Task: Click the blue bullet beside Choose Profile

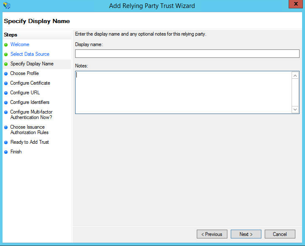Action: point(6,74)
